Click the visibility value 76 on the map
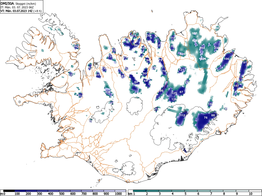 point(206,118)
